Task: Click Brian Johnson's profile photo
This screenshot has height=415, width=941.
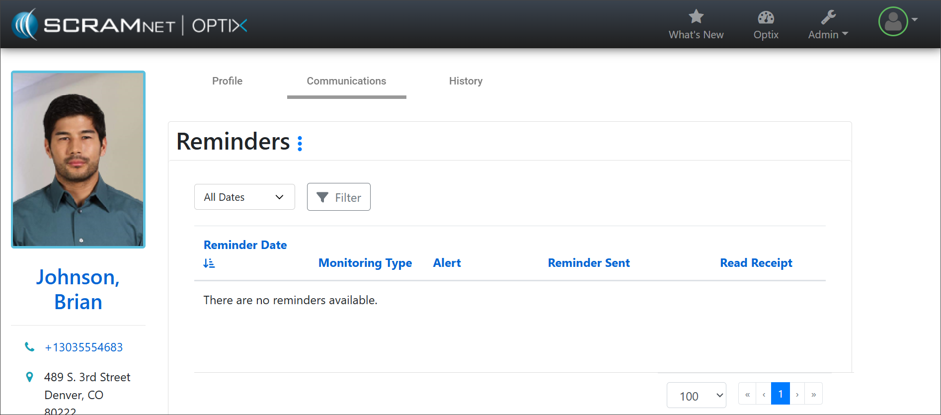Action: pos(78,159)
